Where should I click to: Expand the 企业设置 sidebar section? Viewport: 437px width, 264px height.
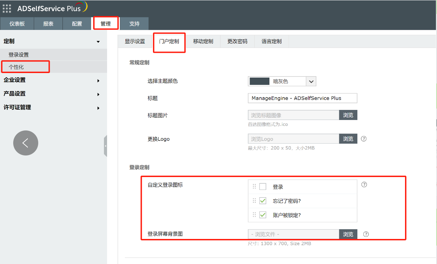click(98, 80)
